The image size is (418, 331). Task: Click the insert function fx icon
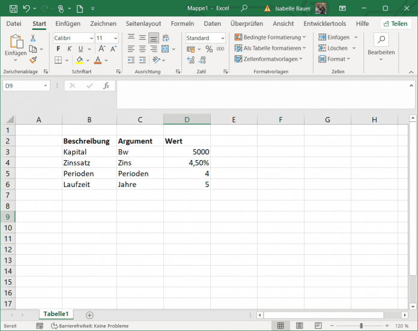point(106,86)
